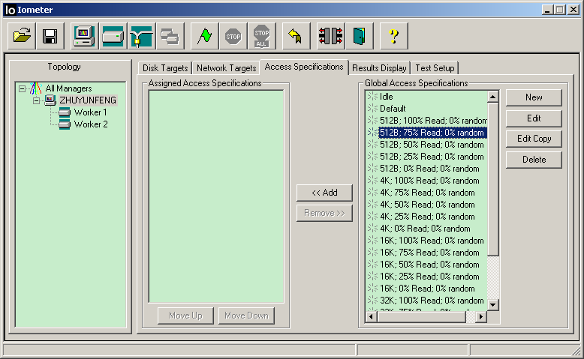Viewport: 584px width, 359px height.
Task: Click the Worker 1 disk icon
Action: (65, 112)
